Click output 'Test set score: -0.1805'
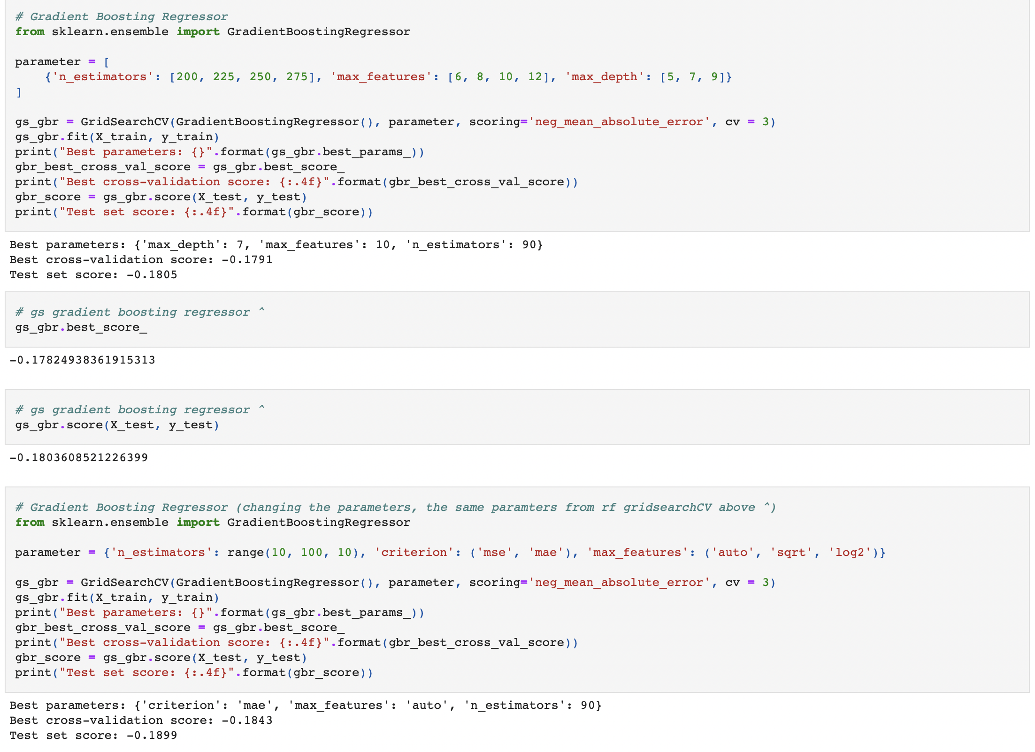 click(x=93, y=274)
